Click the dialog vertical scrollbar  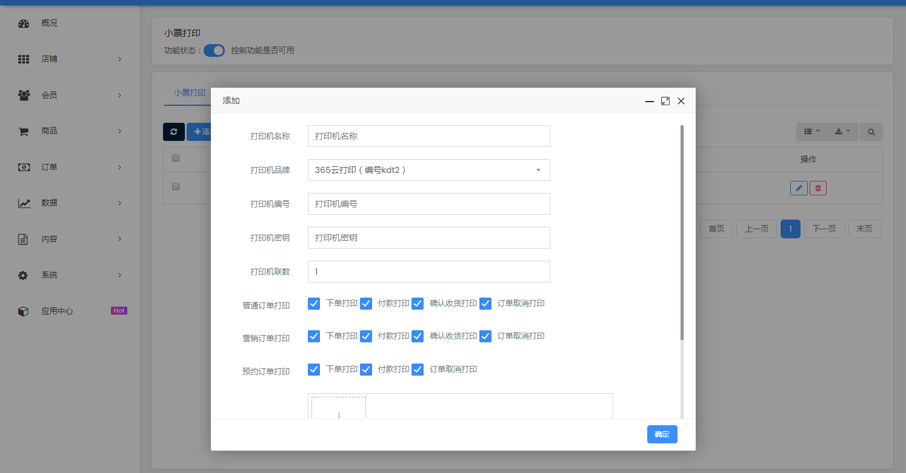point(682,232)
